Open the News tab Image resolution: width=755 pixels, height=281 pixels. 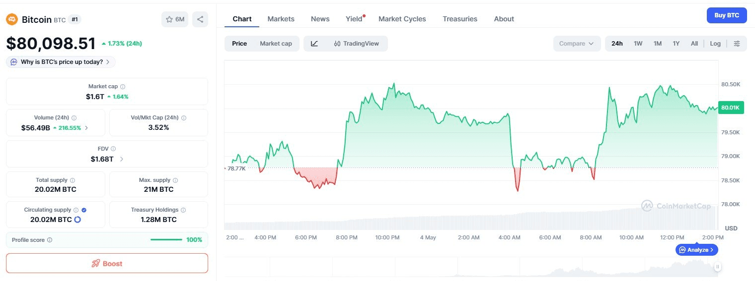[x=320, y=19]
